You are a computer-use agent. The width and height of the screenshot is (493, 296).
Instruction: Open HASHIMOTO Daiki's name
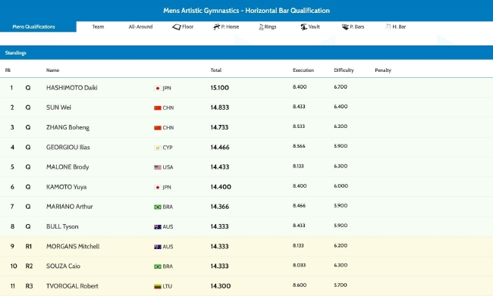[72, 88]
